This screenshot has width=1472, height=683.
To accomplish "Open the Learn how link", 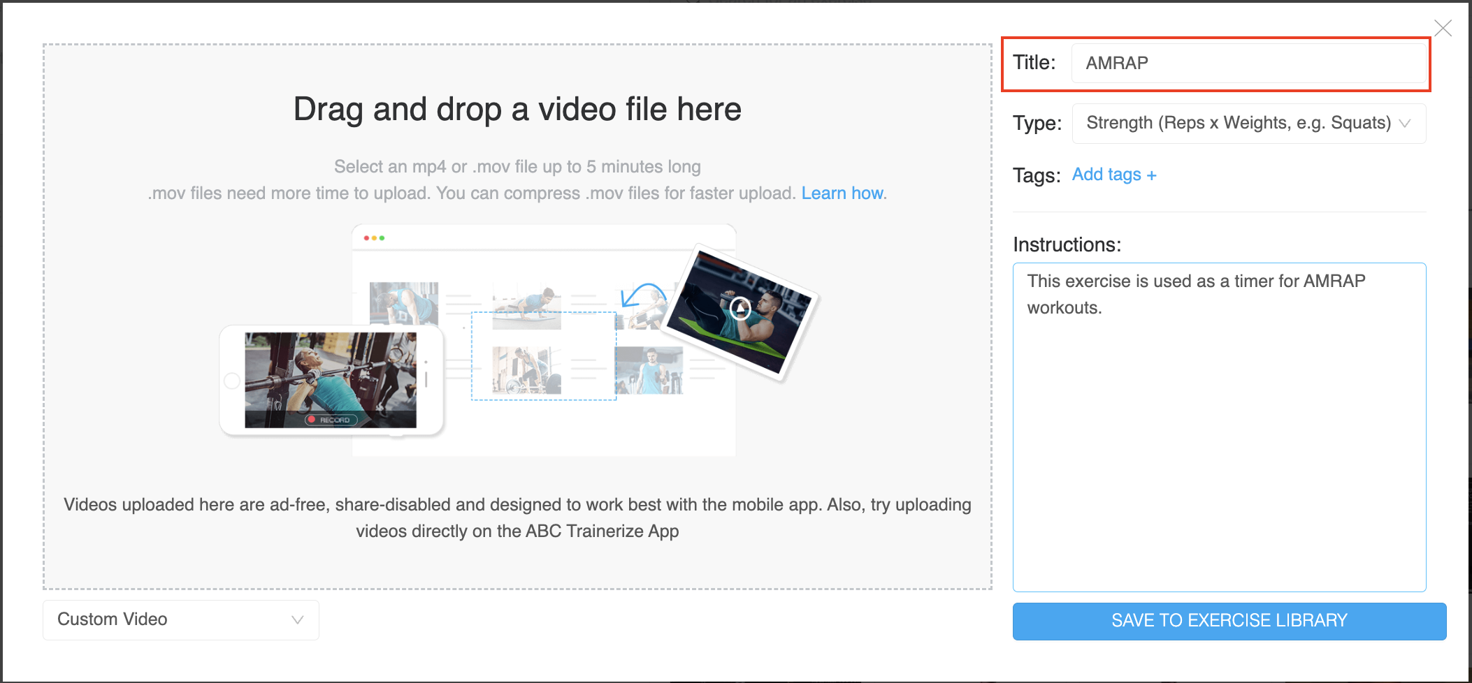I will 842,193.
